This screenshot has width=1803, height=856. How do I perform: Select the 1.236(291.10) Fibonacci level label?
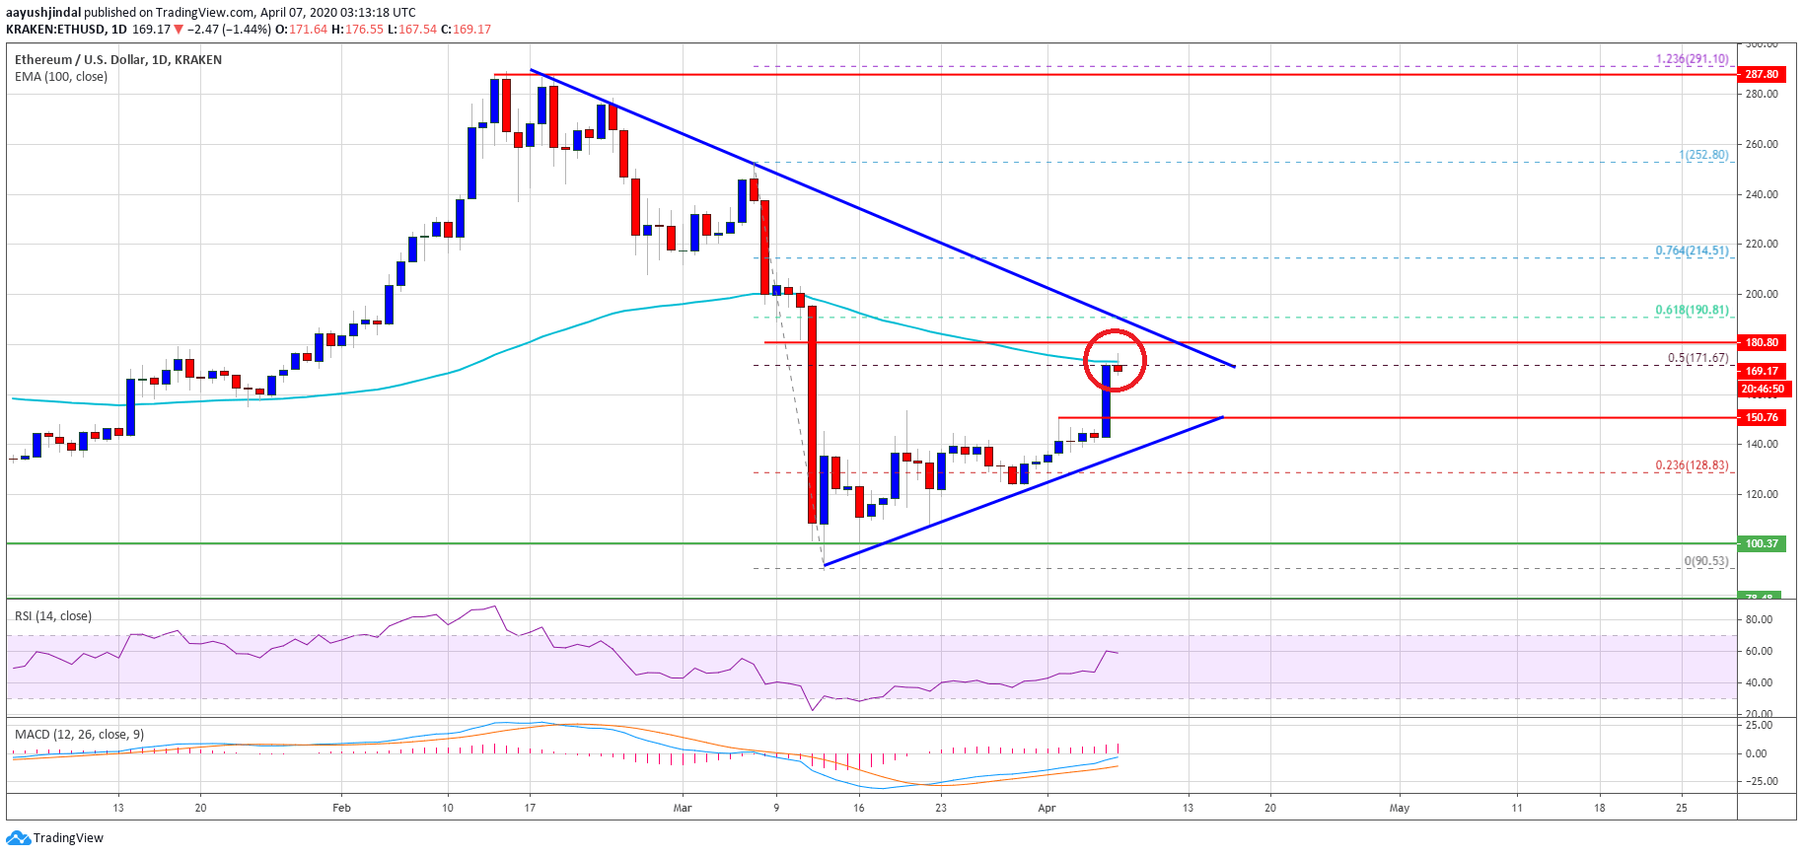pos(1692,59)
